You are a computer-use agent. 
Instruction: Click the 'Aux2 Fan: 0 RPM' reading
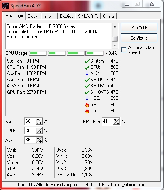click(23, 86)
